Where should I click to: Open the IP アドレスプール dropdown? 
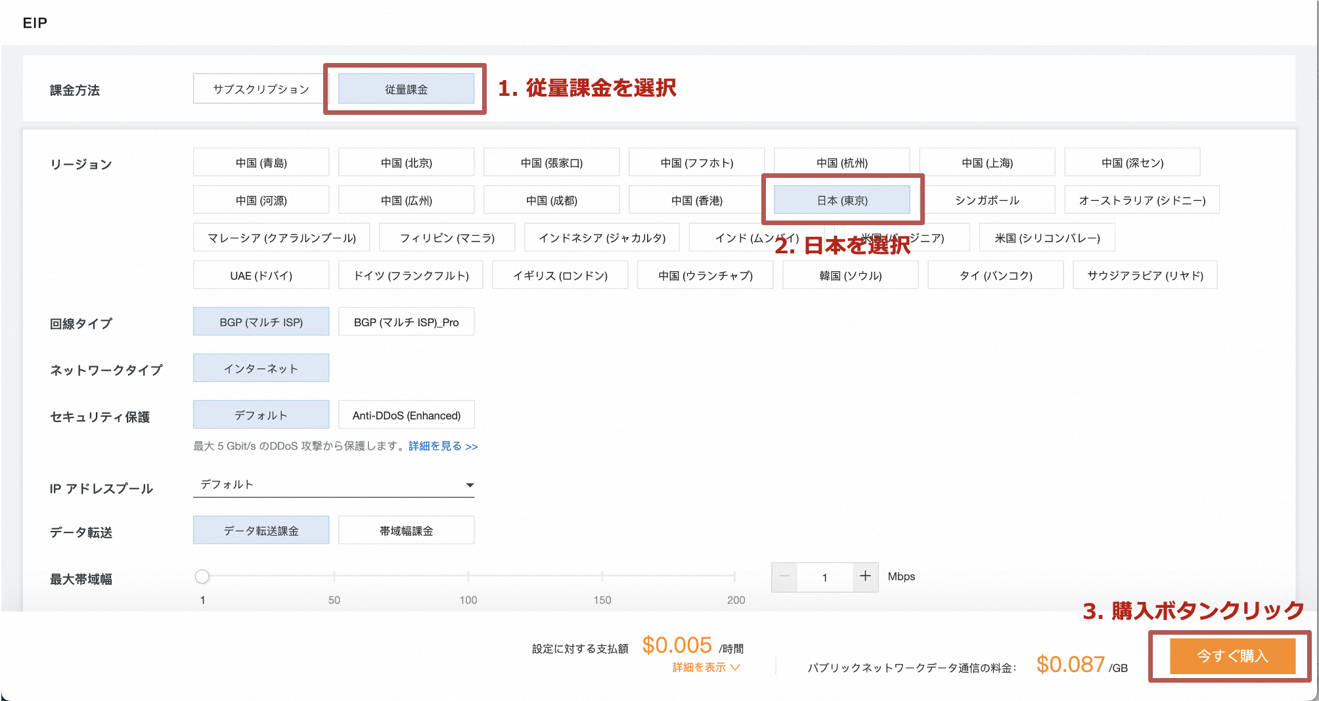click(x=334, y=484)
